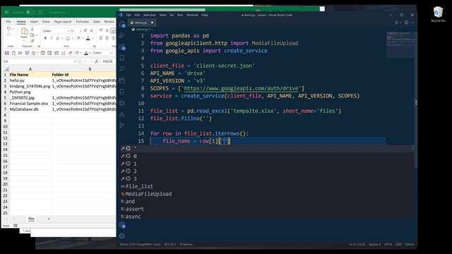This screenshot has width=452, height=254.
Task: Open the Explorer icon in VS Code activity bar
Action: (x=122, y=24)
